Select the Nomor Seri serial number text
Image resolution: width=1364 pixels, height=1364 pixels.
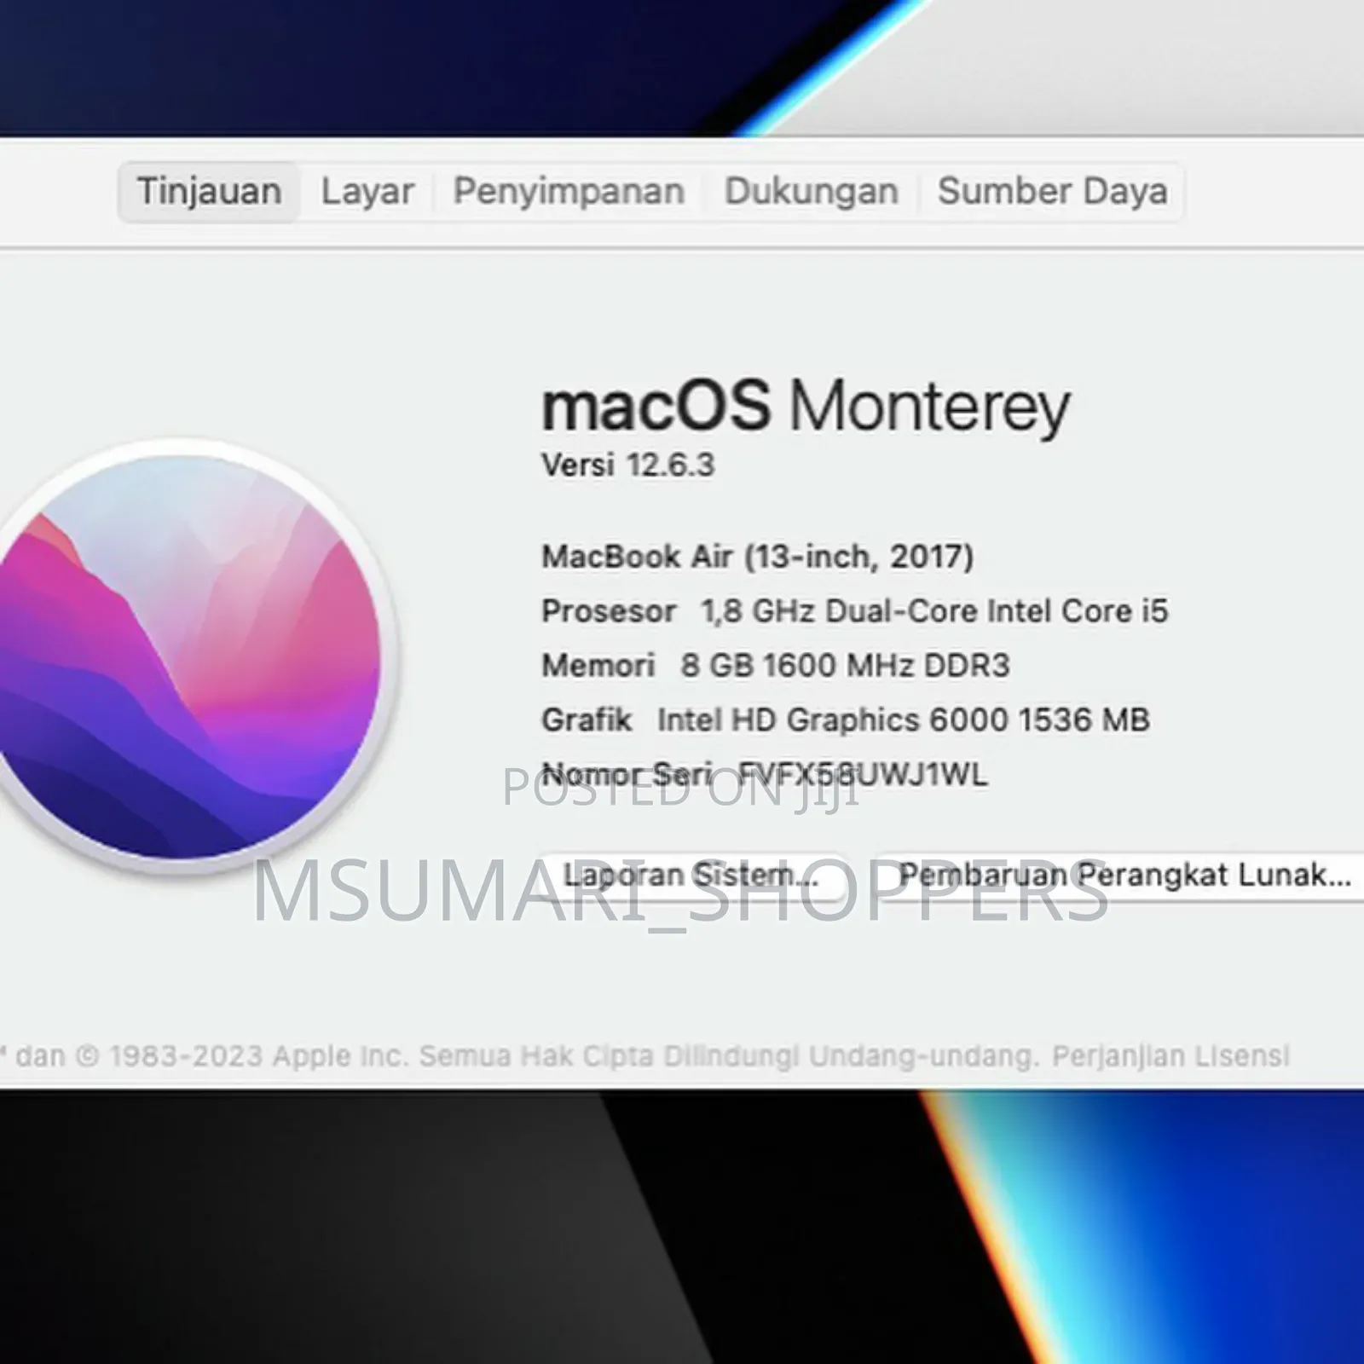pos(765,775)
